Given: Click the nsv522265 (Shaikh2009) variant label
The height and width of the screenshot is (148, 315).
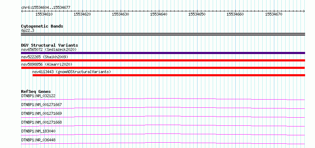Looking at the screenshot, I should coord(45,57).
